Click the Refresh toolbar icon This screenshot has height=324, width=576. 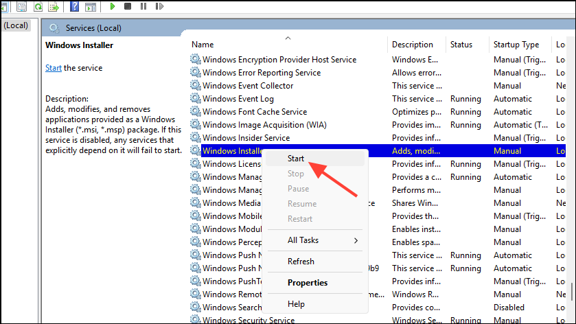pos(38,6)
